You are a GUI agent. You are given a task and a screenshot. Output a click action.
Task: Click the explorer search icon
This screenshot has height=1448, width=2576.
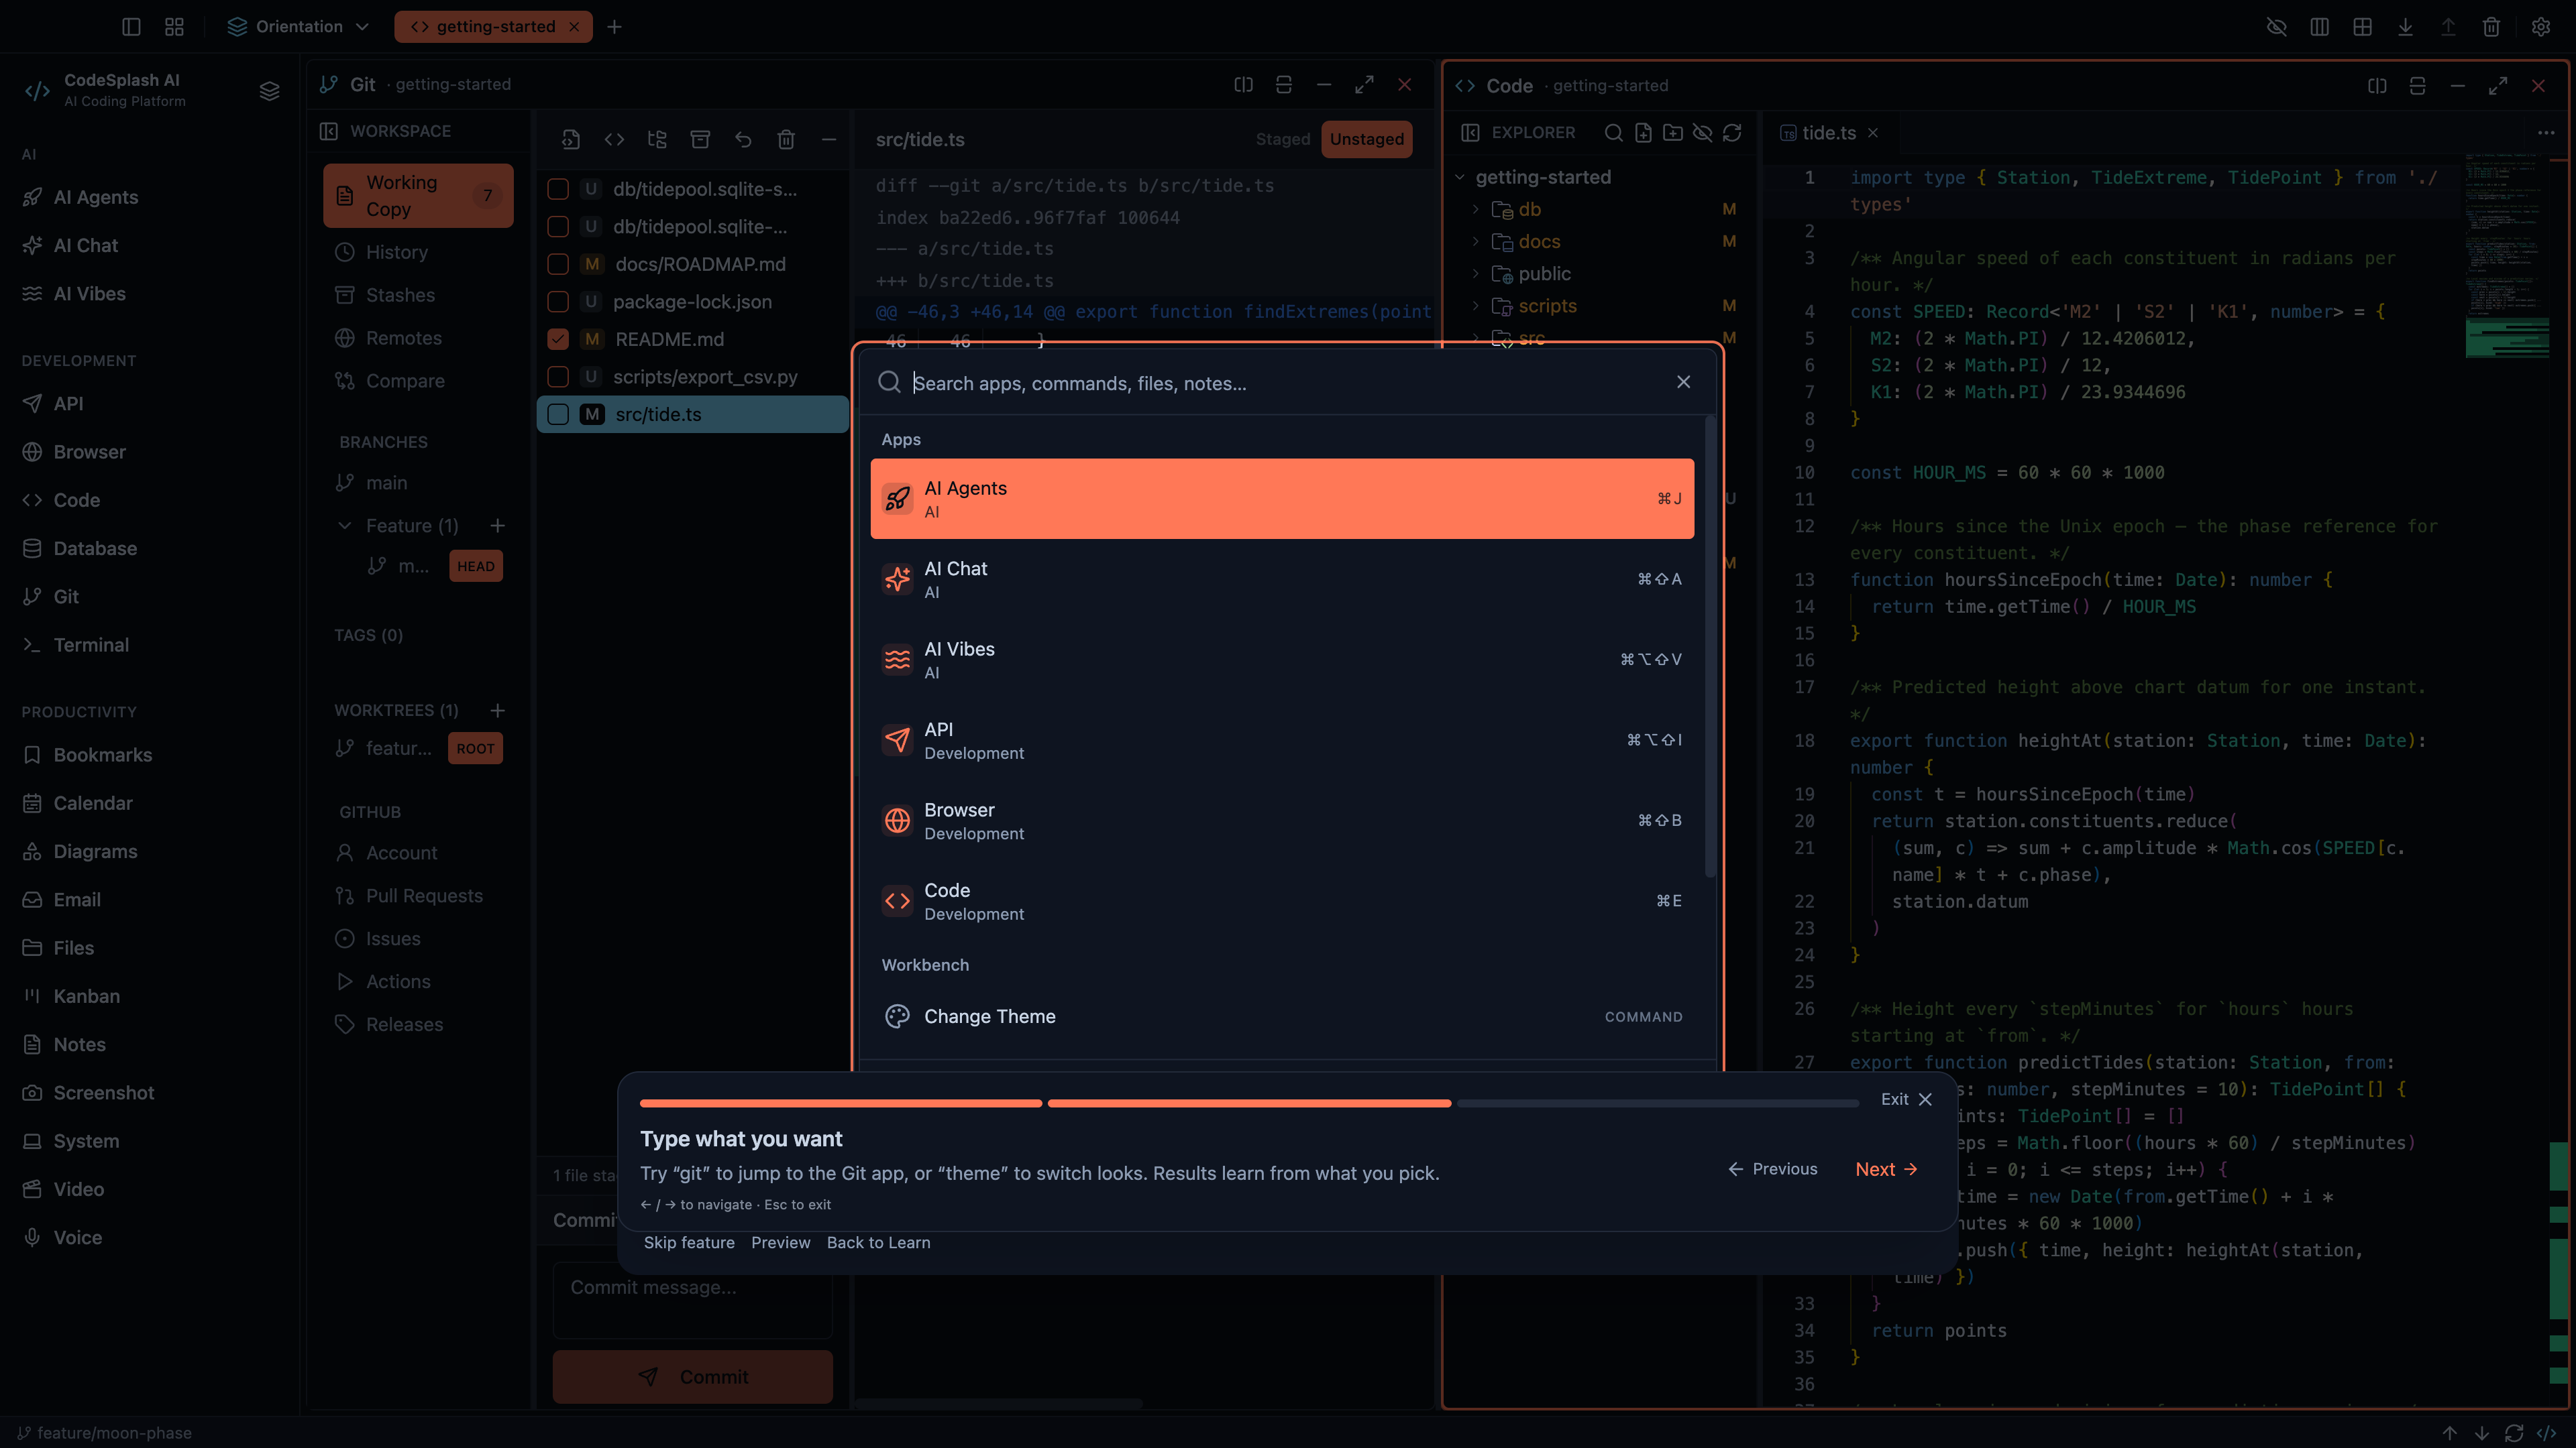1613,133
